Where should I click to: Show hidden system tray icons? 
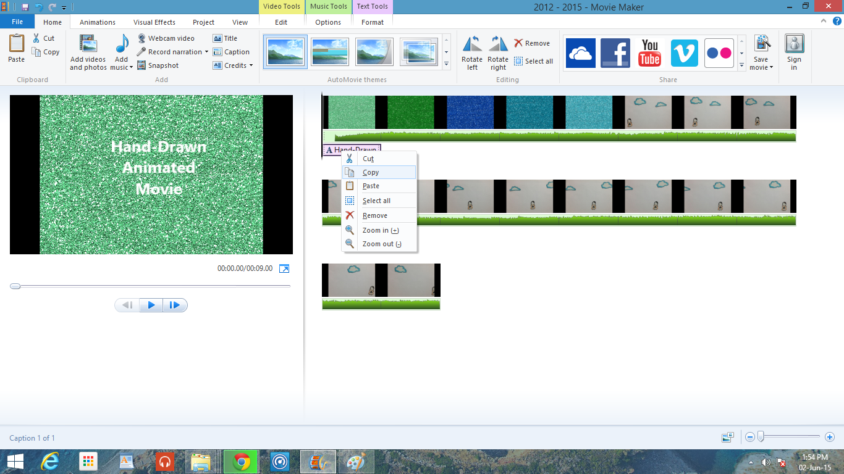751,462
